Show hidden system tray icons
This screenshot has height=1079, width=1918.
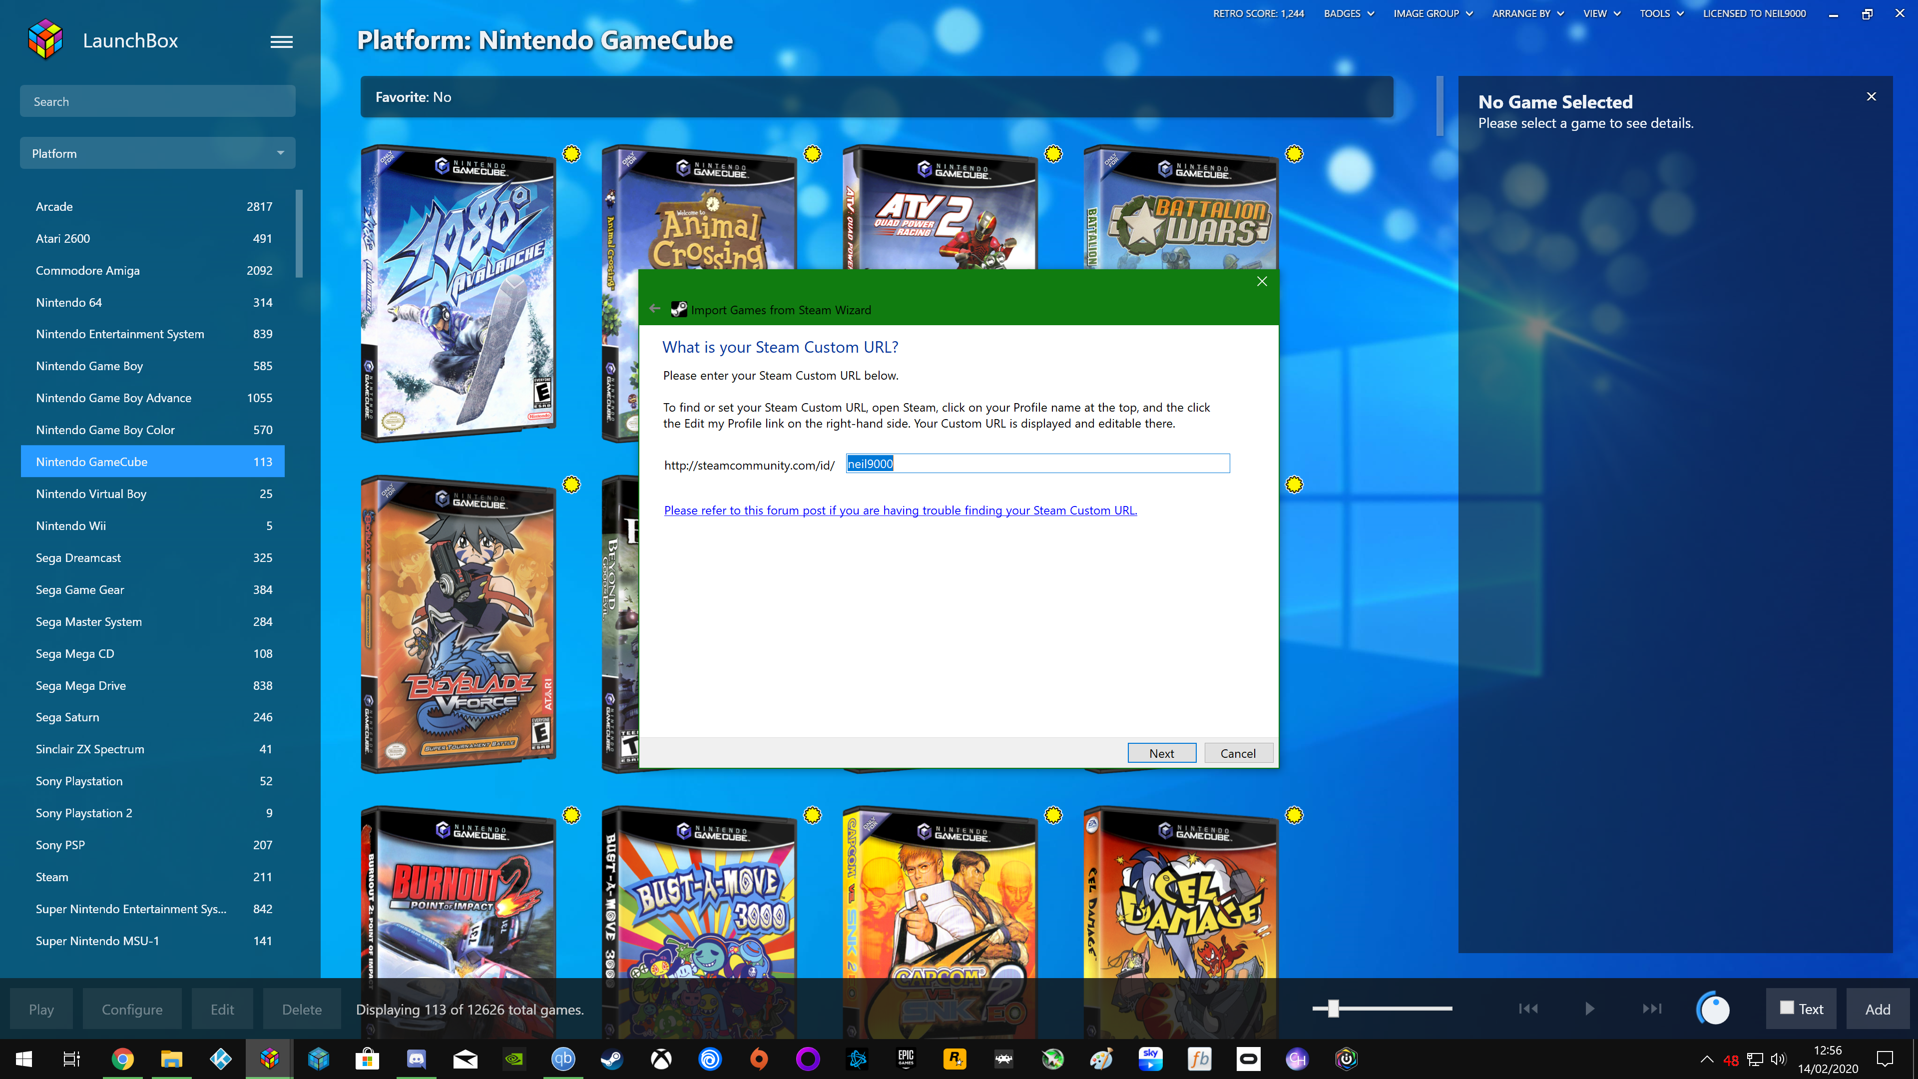coord(1707,1059)
